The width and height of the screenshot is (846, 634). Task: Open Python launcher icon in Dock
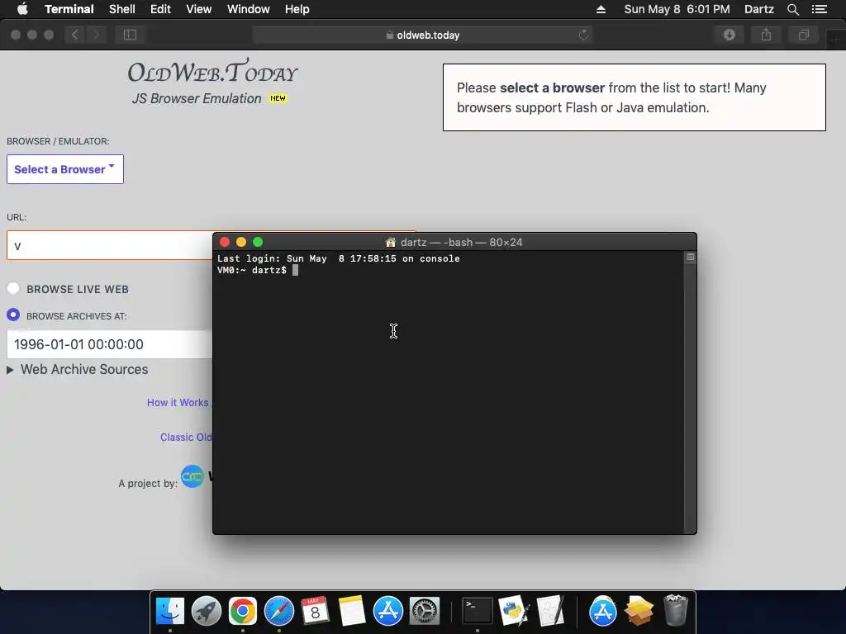click(514, 612)
